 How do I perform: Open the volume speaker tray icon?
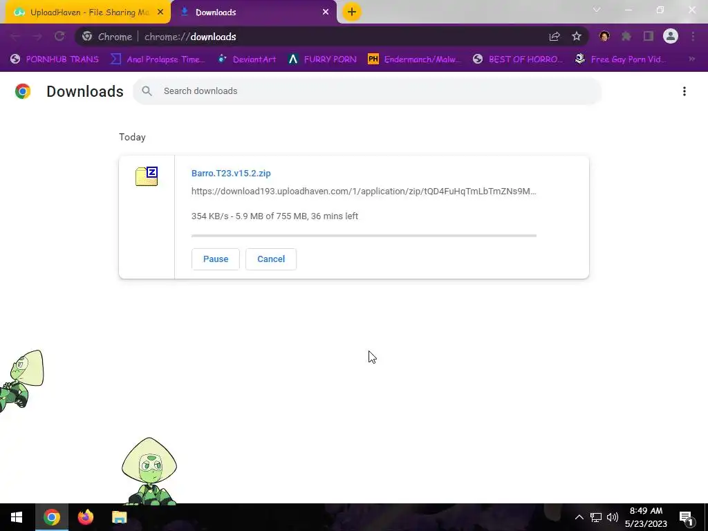pos(613,517)
